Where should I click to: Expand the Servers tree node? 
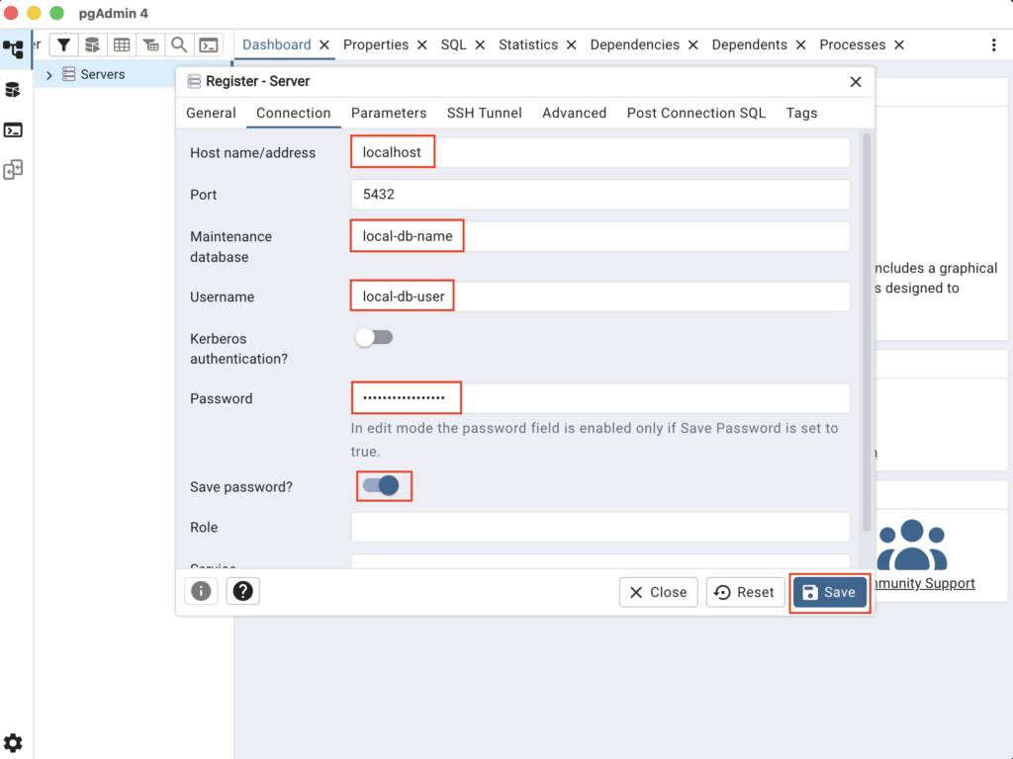pos(49,75)
